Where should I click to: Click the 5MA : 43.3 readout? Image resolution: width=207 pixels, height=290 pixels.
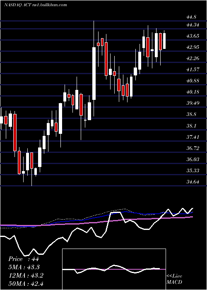click(24, 267)
